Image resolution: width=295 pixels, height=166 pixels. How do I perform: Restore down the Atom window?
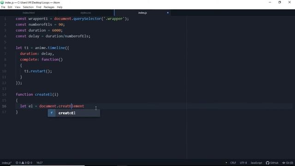coord(280,2)
